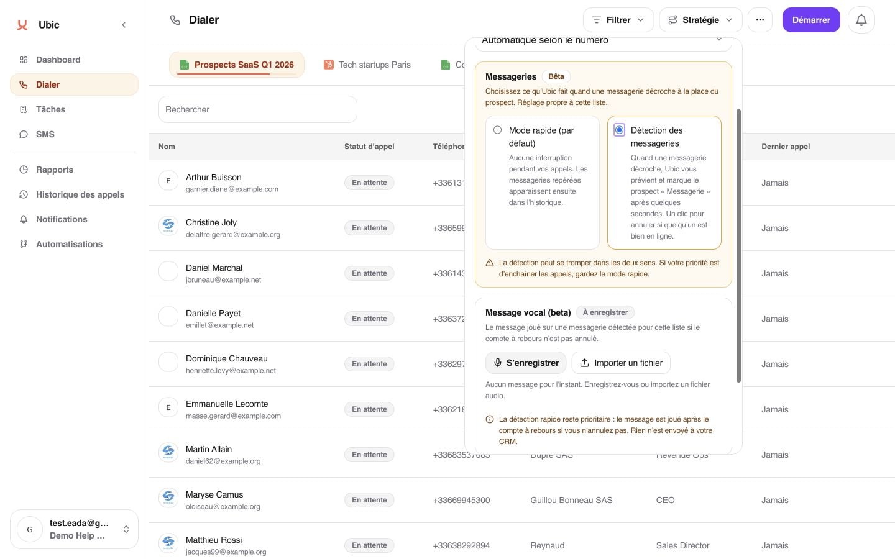Go to SMS in the sidebar
895x559 pixels.
(74, 134)
